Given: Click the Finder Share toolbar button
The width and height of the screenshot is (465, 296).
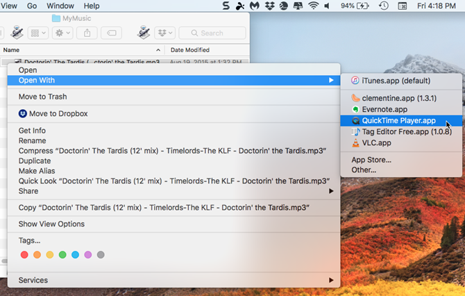Looking at the screenshot, I should pyautogui.click(x=87, y=33).
